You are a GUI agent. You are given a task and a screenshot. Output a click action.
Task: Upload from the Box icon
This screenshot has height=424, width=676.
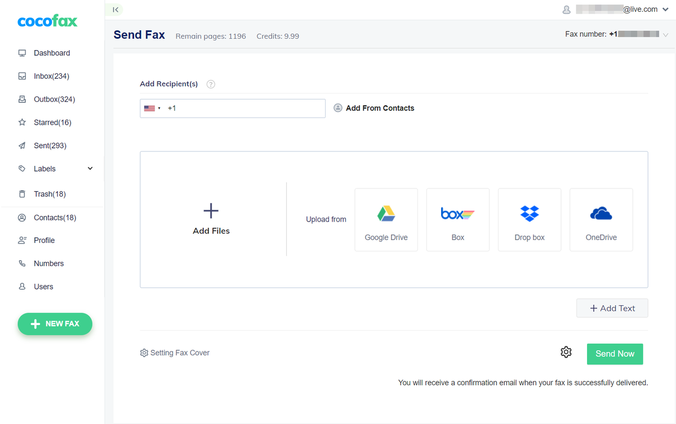click(457, 214)
